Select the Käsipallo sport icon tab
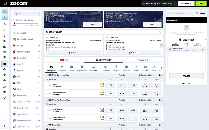 coord(116,68)
